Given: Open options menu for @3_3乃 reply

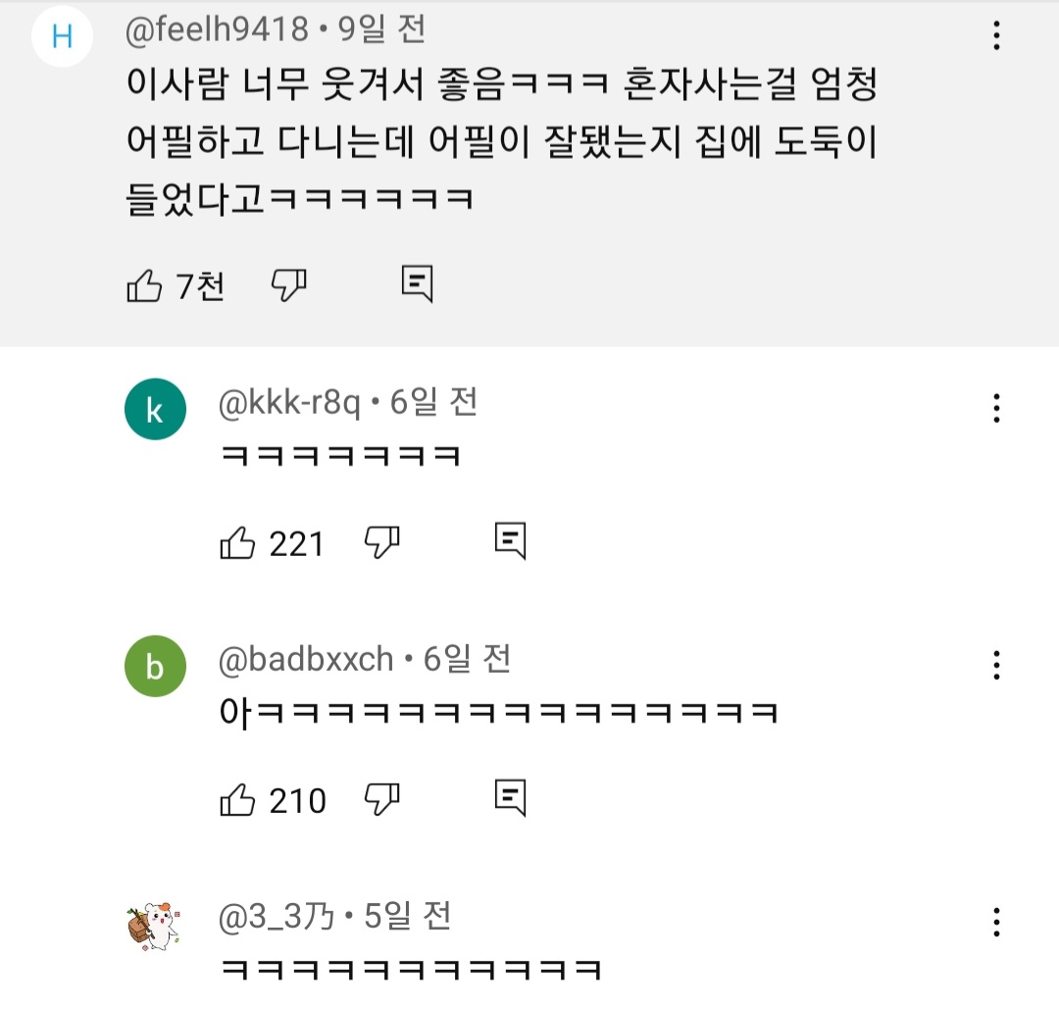Looking at the screenshot, I should (x=996, y=922).
